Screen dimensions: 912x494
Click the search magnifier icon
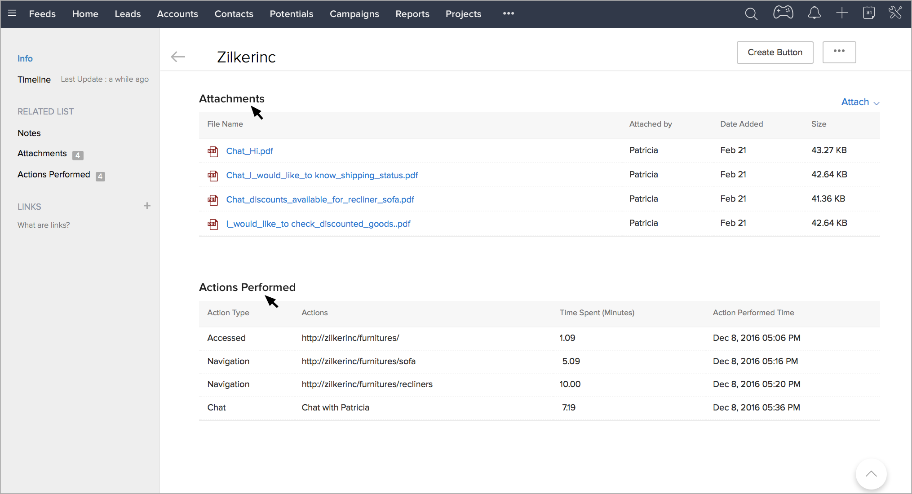click(751, 13)
